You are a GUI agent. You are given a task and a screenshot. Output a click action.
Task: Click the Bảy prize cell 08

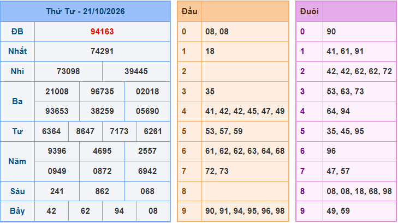click(x=153, y=211)
